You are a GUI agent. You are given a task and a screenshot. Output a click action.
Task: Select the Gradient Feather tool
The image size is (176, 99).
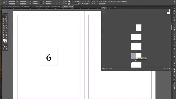coord(6,32)
